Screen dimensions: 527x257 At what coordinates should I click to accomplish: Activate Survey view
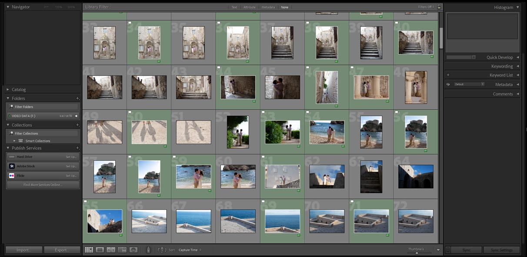pos(122,250)
